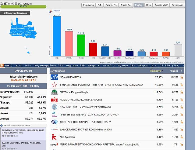
Task: Open candidate votes icon for ΚΚΕ row
Action: [182, 100]
